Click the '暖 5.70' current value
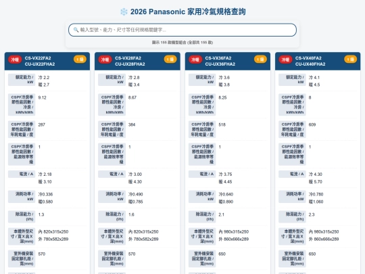365x274 pixels. tap(316, 182)
